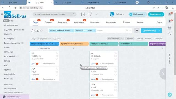Image resolution: width=176 pixels, height=99 pixels.
Task: Switch to the Компании tab
Action: tap(79, 22)
